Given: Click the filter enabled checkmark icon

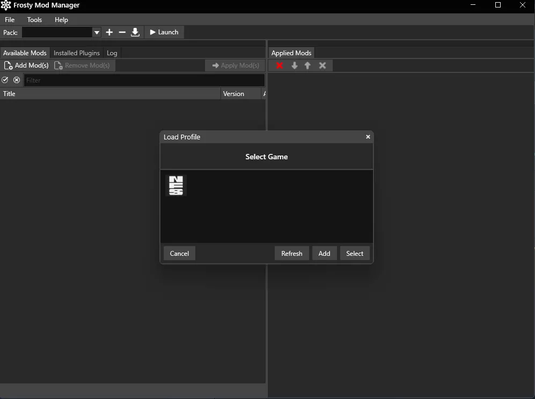Looking at the screenshot, I should tap(5, 80).
